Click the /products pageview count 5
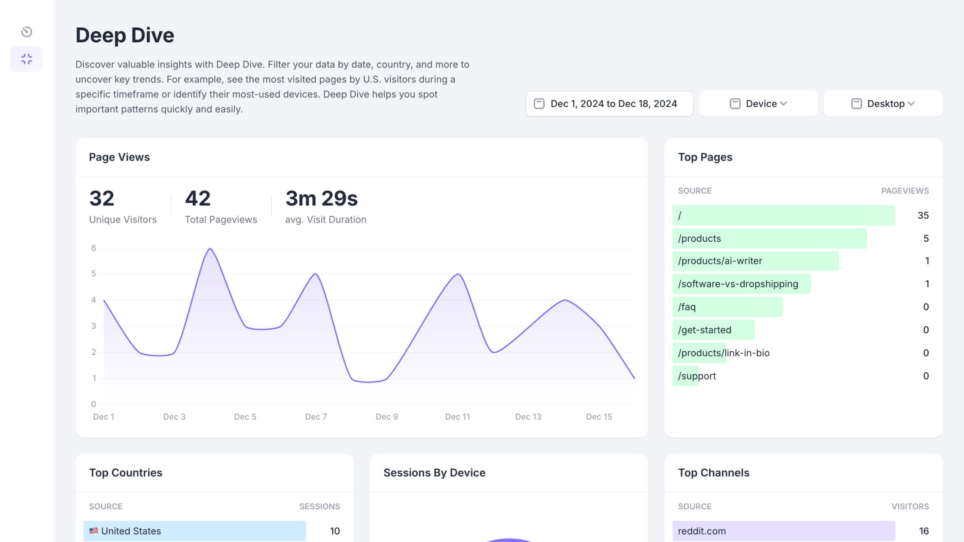Viewport: 964px width, 542px height. click(926, 238)
